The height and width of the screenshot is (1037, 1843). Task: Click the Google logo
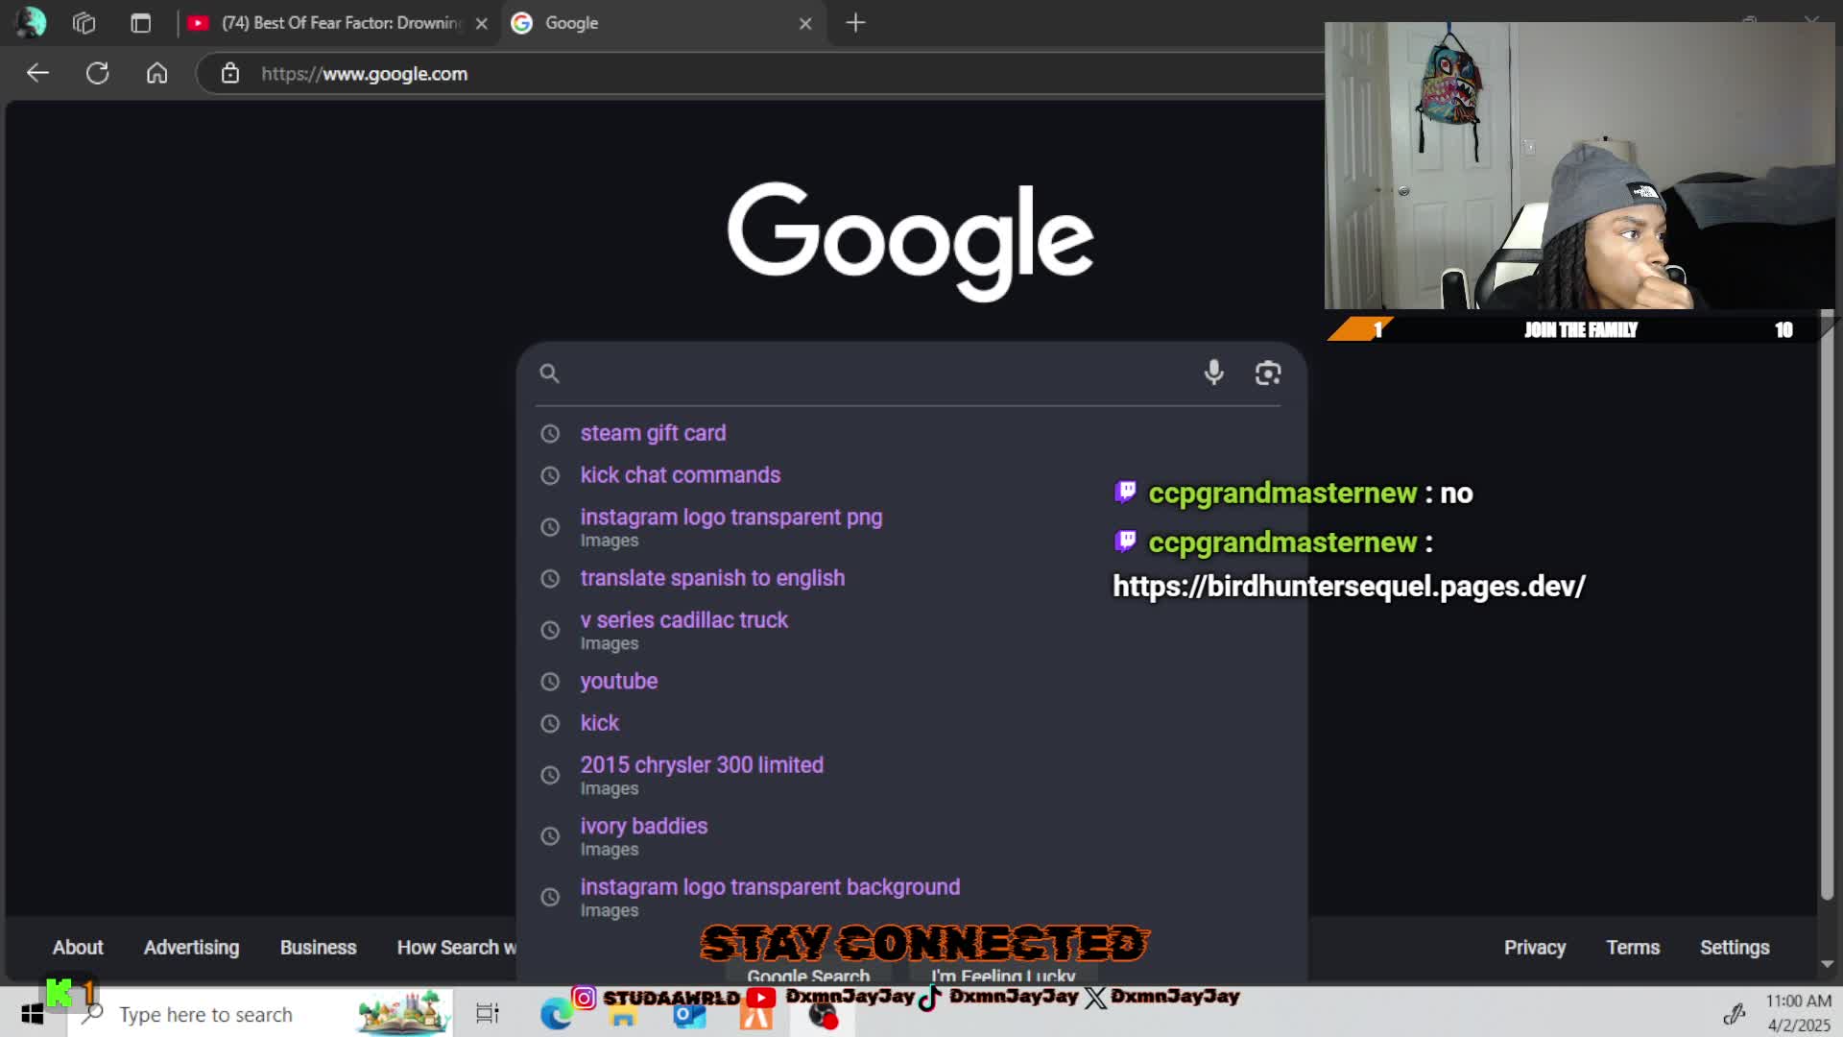click(x=910, y=240)
